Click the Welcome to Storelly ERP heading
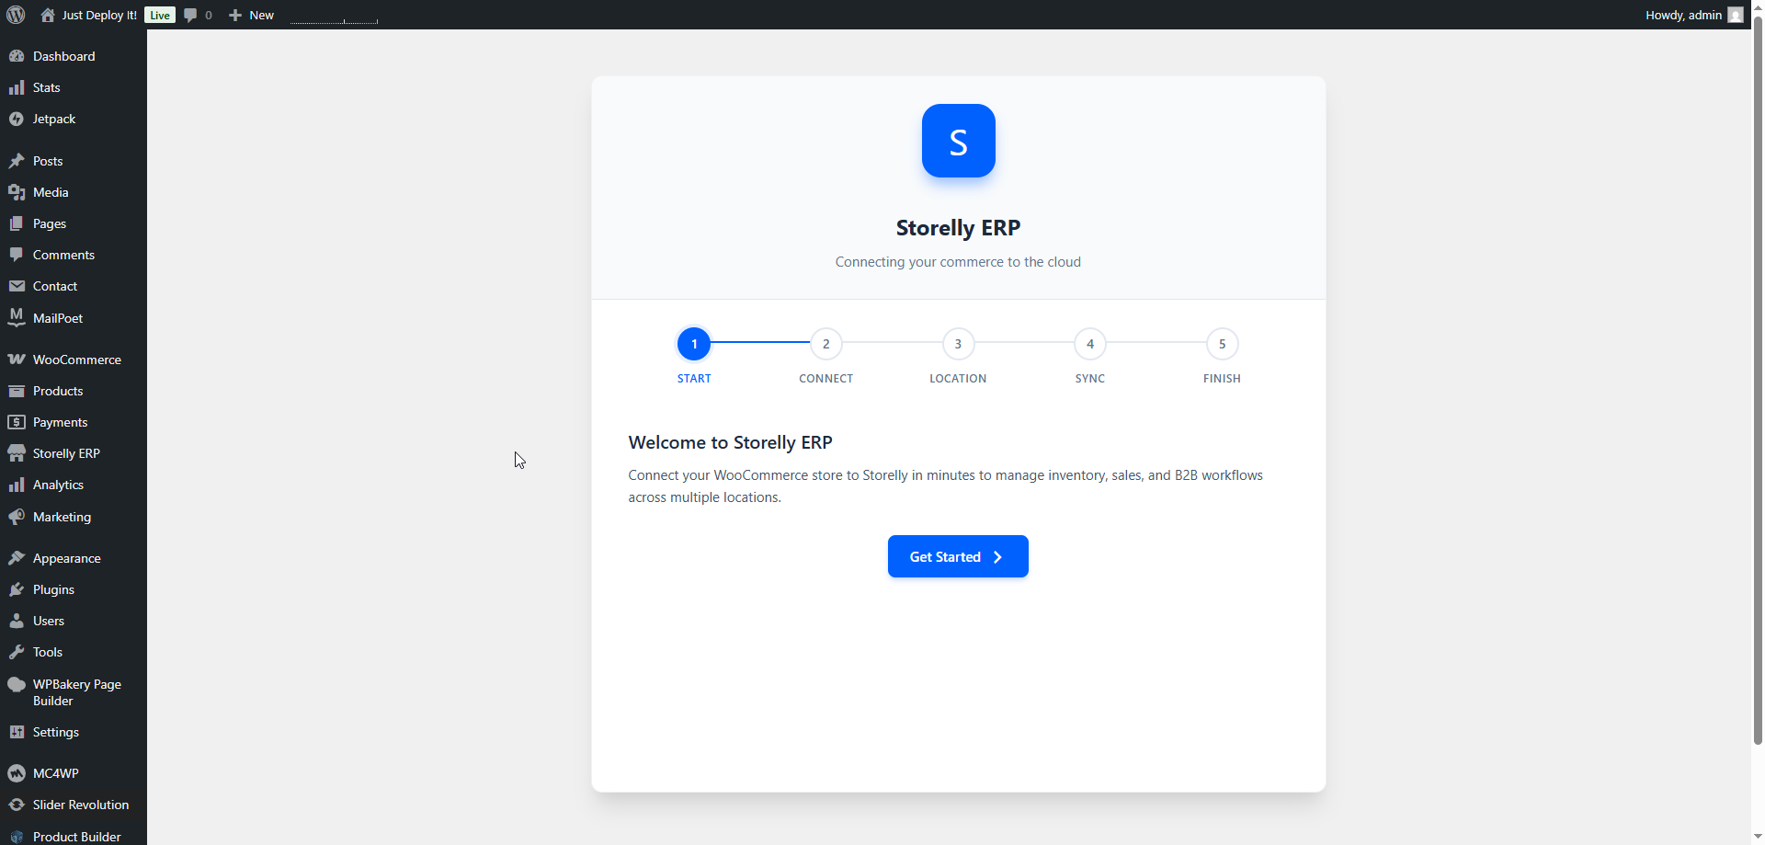This screenshot has height=845, width=1765. coord(731,442)
